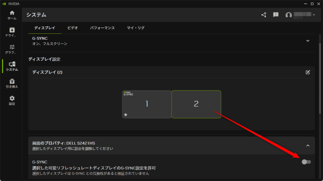Click the vertical scrollbar on right
This screenshot has width=323, height=181.
click(x=320, y=80)
